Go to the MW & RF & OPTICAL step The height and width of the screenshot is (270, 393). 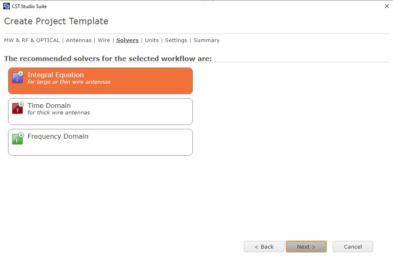tap(32, 40)
